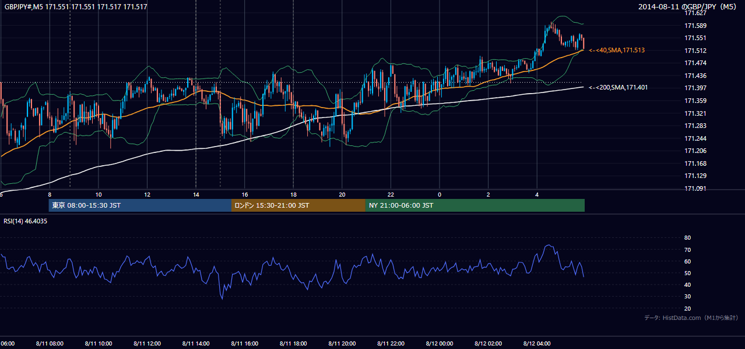The width and height of the screenshot is (745, 349).
Task: Click price axis label 171.551
Action: [x=695, y=38]
